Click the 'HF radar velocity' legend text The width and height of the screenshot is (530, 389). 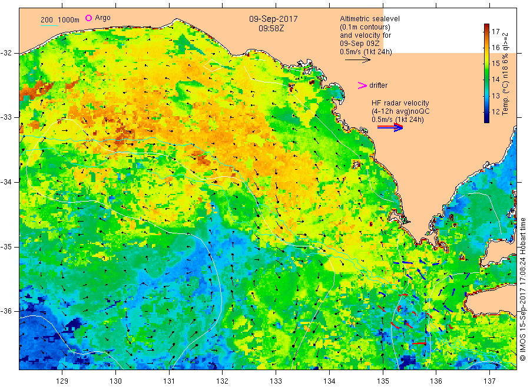pyautogui.click(x=400, y=103)
